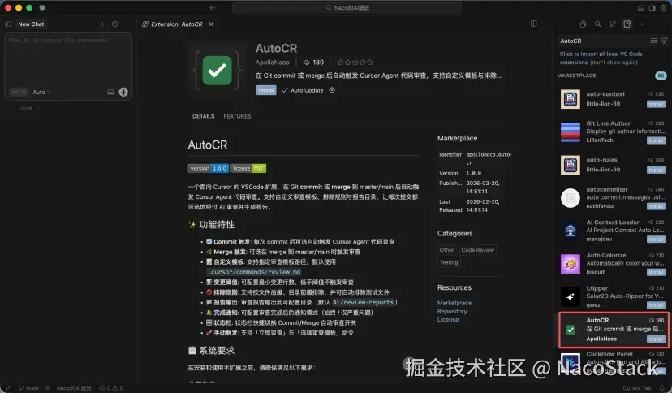Click the Lripper extension star icon

pos(571,296)
